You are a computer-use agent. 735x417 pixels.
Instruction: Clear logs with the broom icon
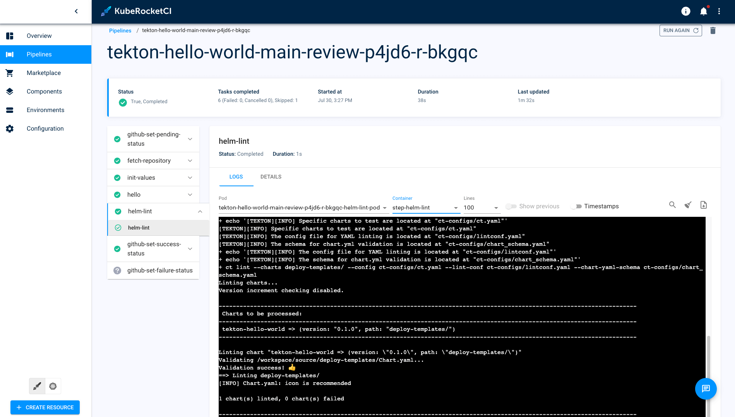pos(688,205)
